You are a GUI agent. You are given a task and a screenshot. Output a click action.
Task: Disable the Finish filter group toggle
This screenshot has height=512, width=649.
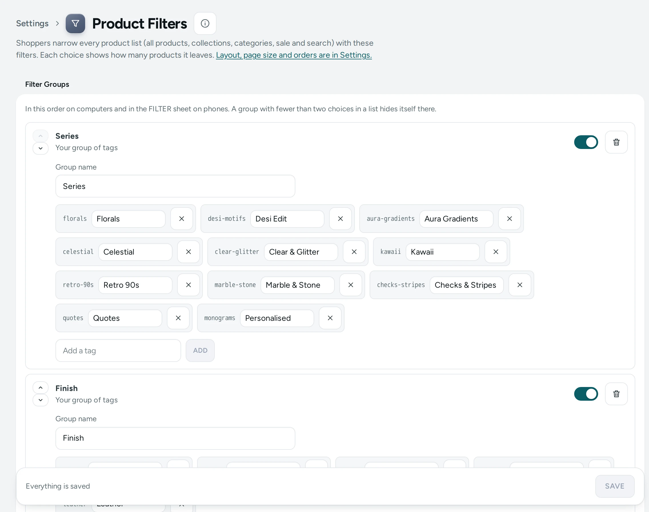tap(586, 394)
